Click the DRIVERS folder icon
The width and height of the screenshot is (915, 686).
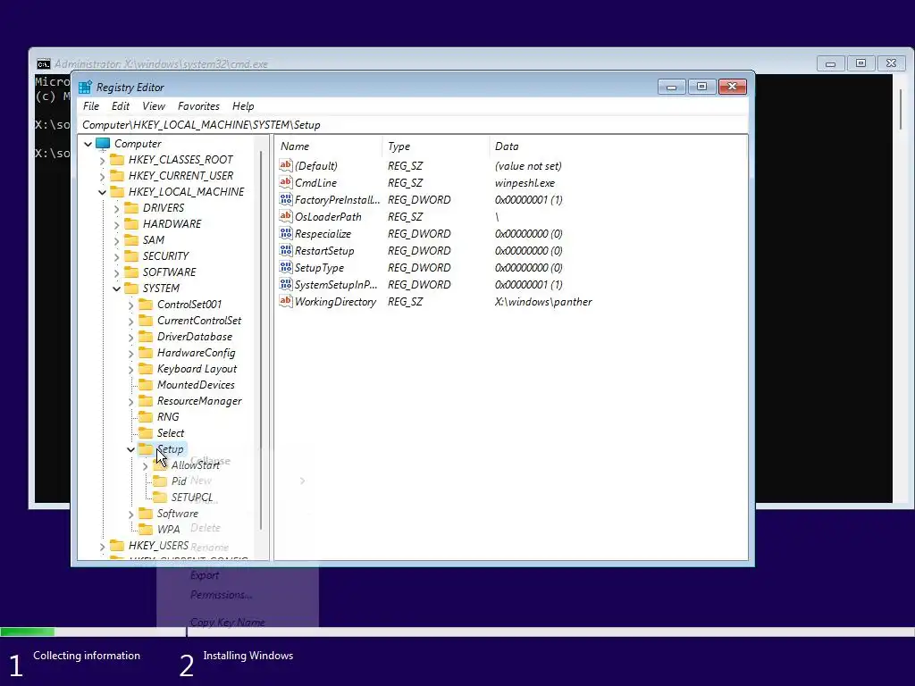[132, 208]
